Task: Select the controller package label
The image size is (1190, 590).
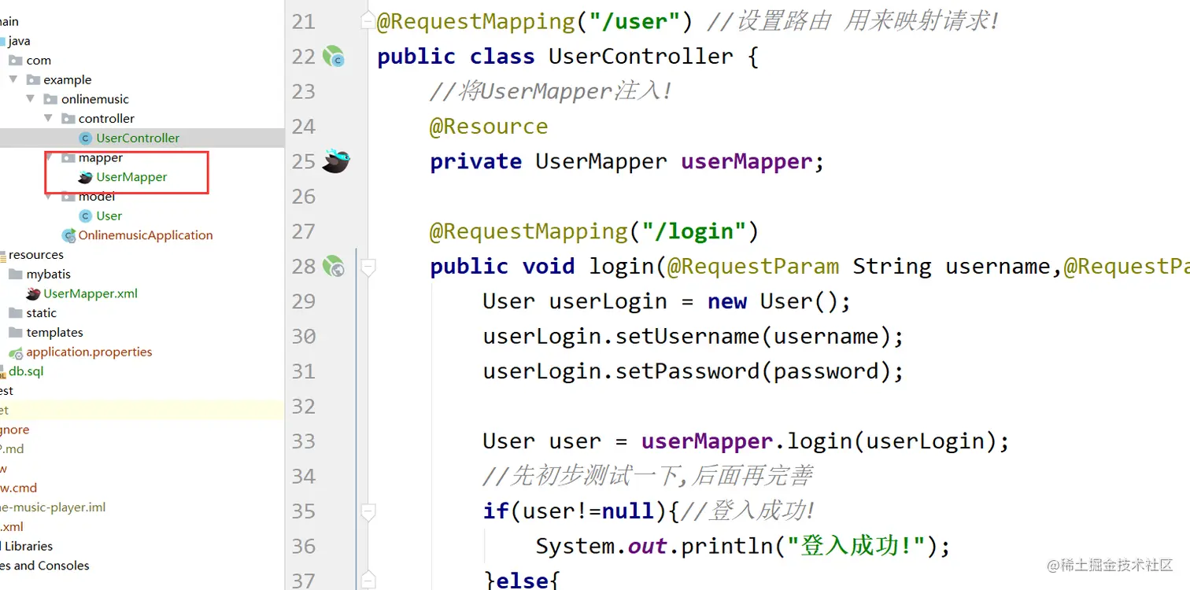Action: click(x=106, y=119)
